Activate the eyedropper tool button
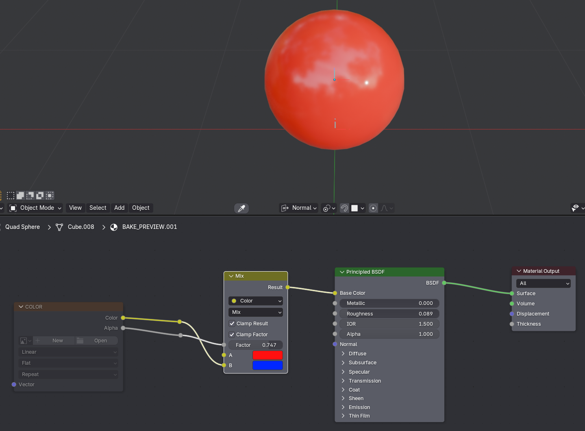 tap(241, 208)
